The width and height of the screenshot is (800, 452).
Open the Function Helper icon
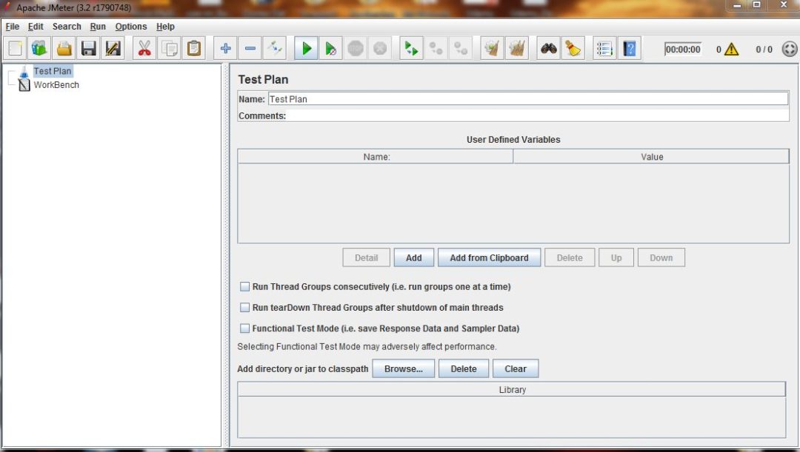click(x=604, y=49)
